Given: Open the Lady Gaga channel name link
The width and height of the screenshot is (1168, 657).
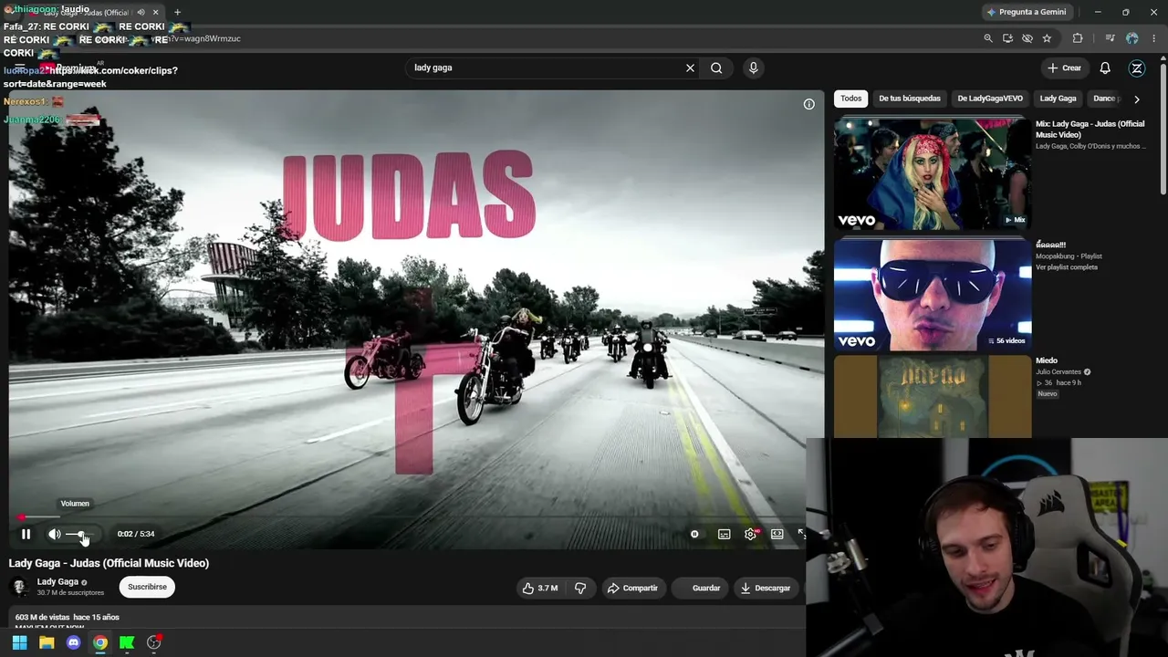Looking at the screenshot, I should [x=57, y=581].
